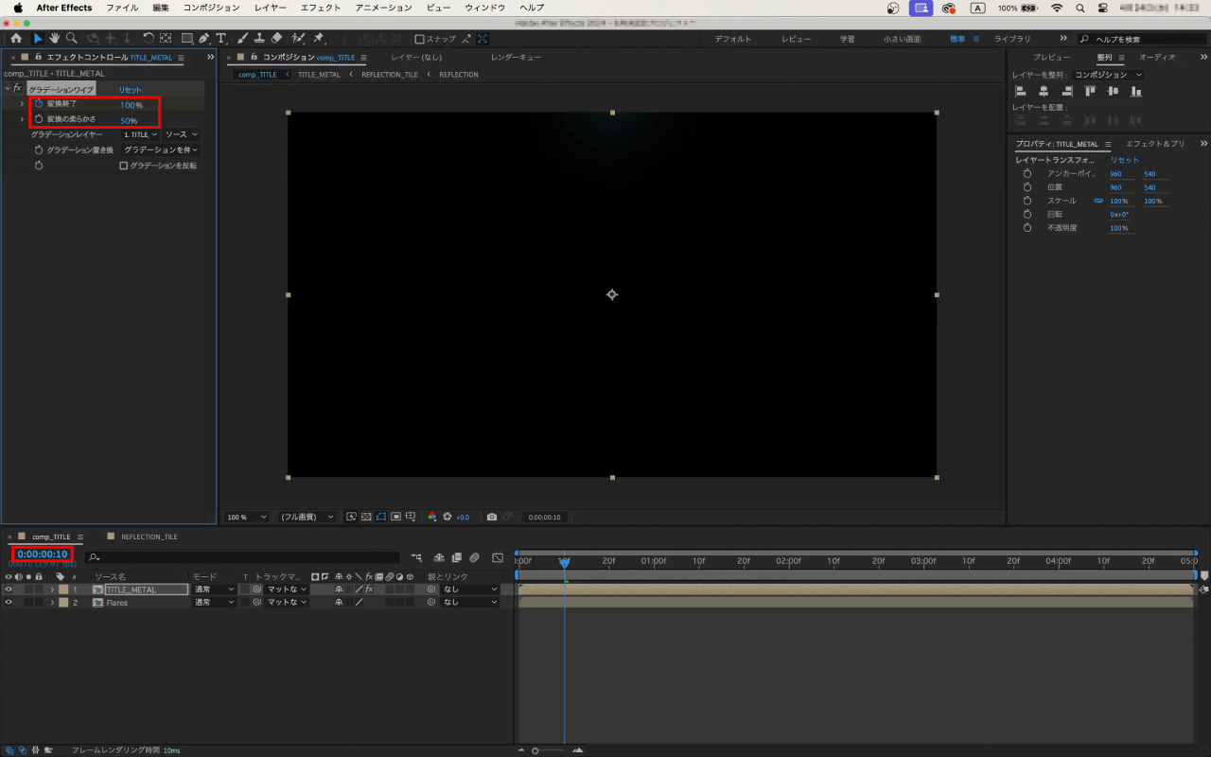Select ライブラリ workspace

(x=1012, y=39)
